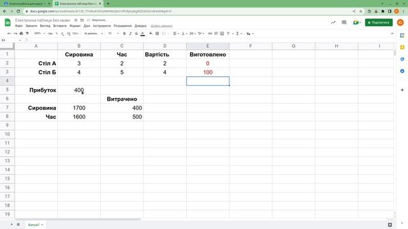Rename the spreadsheet title
This screenshot has height=229, width=408.
pos(43,20)
